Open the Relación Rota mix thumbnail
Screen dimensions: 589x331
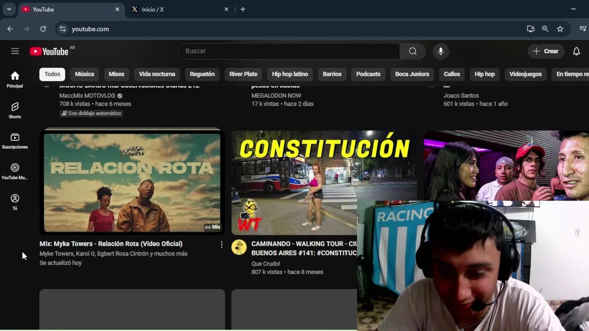[x=132, y=182]
